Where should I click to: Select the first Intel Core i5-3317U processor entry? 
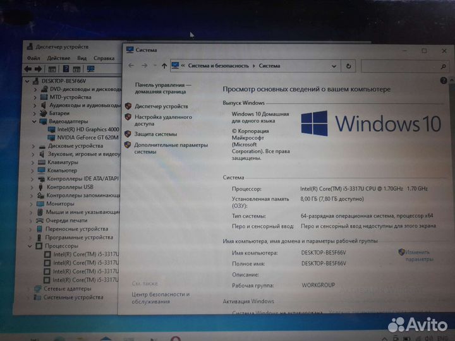[86, 254]
